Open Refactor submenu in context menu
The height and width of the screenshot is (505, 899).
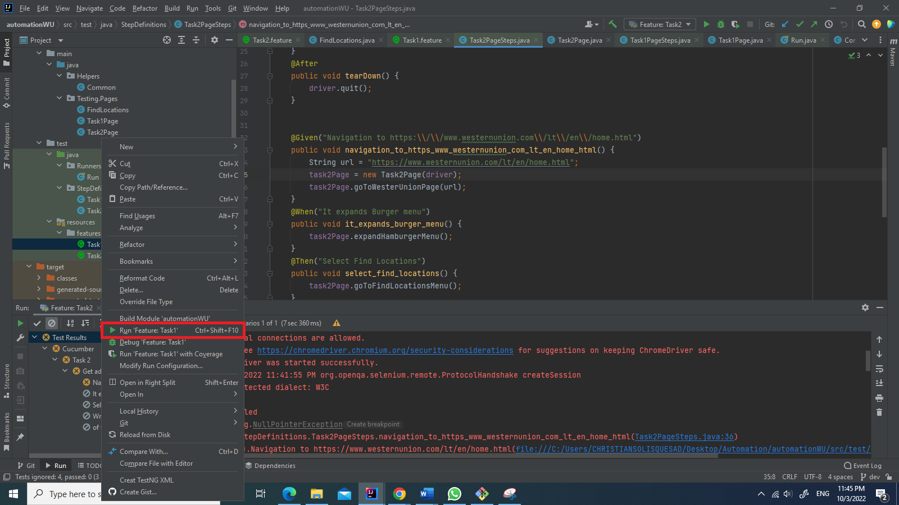coord(173,245)
